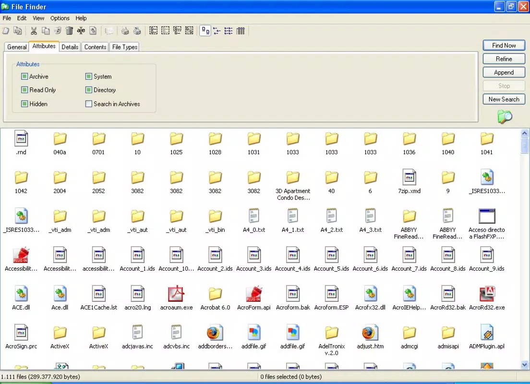Click the results vertical scrollbar thumb

pos(524,145)
